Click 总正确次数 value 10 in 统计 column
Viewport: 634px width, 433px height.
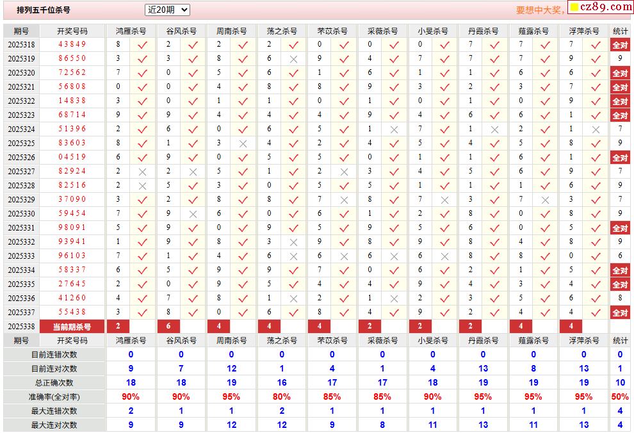coord(620,382)
